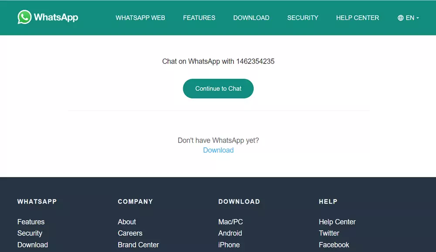Open Features link in footer
436x252 pixels.
[31, 221]
